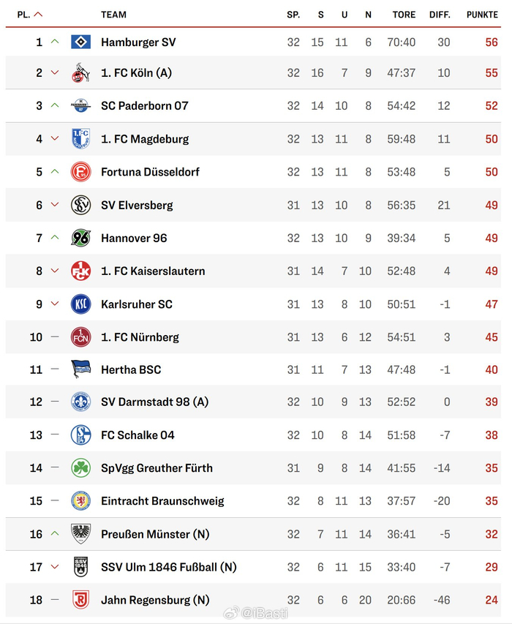
Task: Click the SpVgg Greuther Fürth cloverleaf logo
Action: 80,468
